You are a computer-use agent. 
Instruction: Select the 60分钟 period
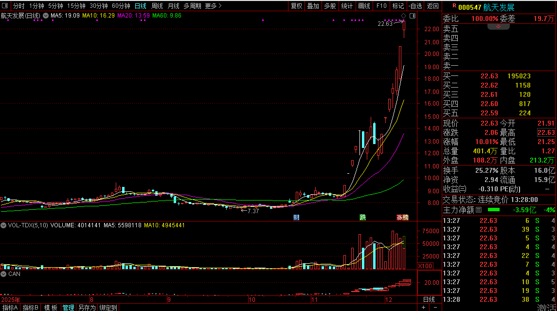coord(121,6)
